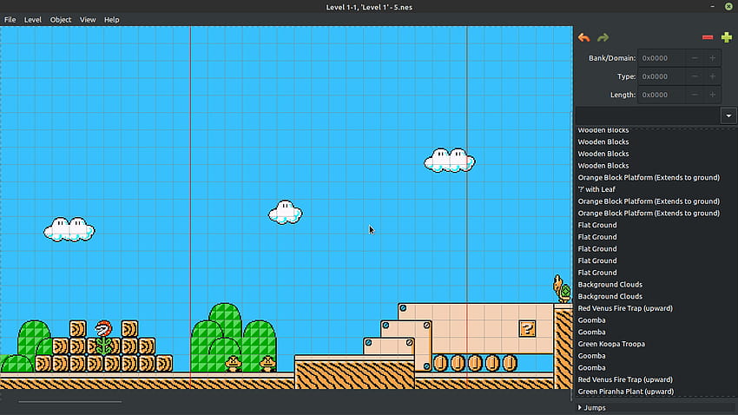Open the Object menu
The width and height of the screenshot is (738, 415).
[61, 20]
